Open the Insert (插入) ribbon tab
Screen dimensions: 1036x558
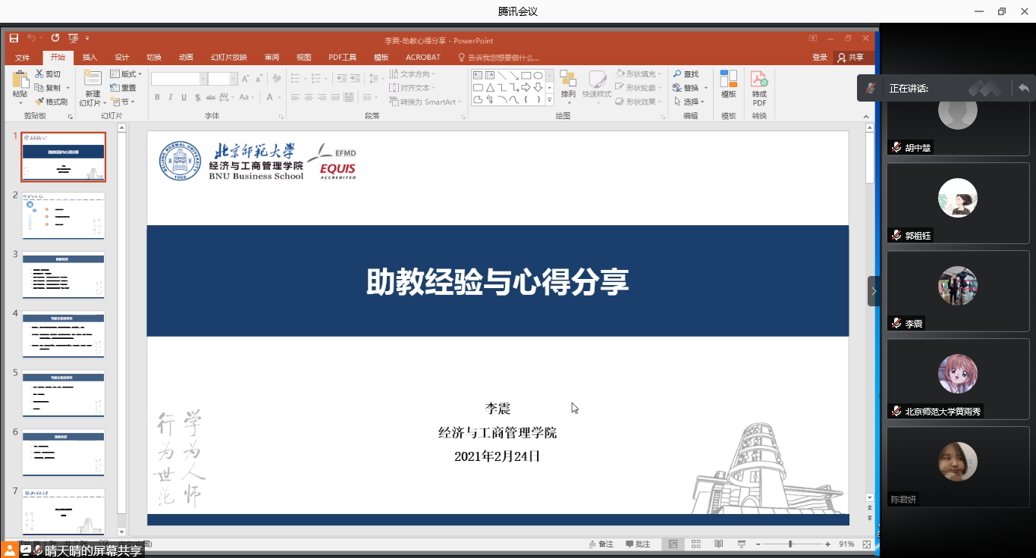click(89, 58)
